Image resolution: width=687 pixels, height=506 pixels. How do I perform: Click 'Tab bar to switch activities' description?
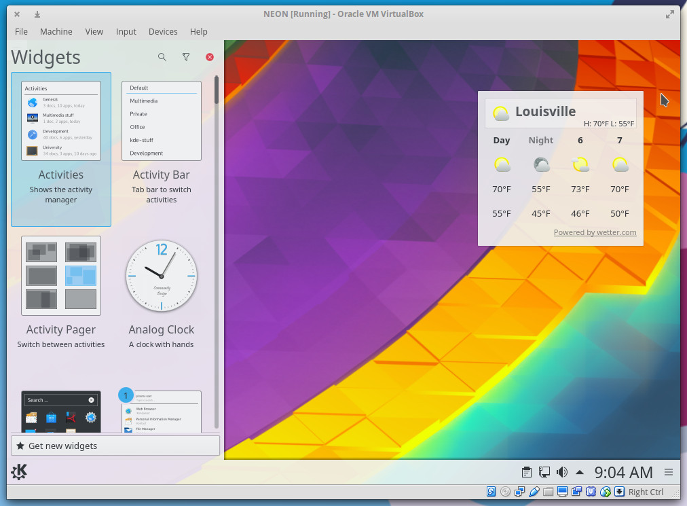162,195
